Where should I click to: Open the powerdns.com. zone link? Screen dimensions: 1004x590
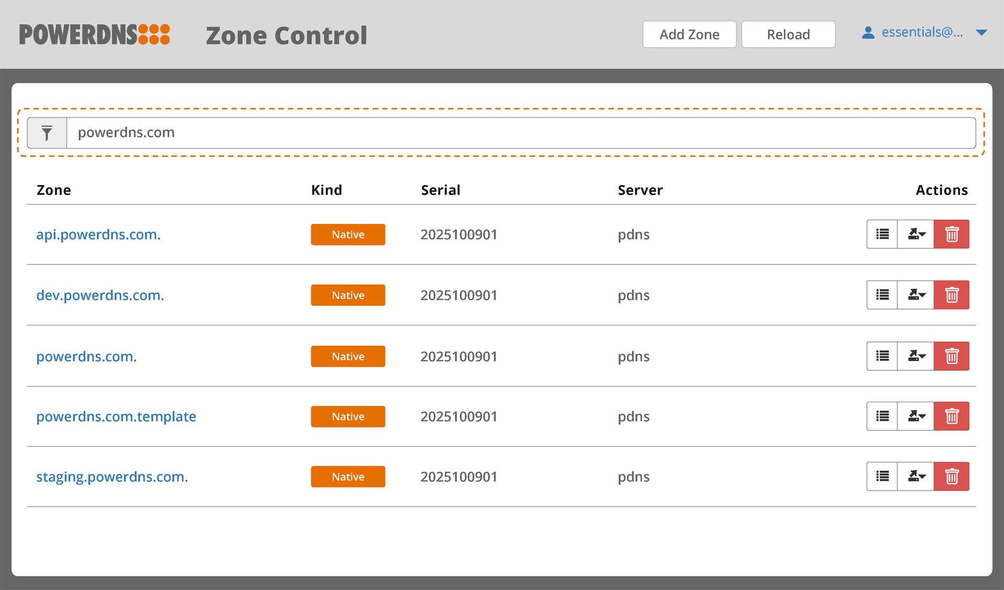[x=86, y=356]
